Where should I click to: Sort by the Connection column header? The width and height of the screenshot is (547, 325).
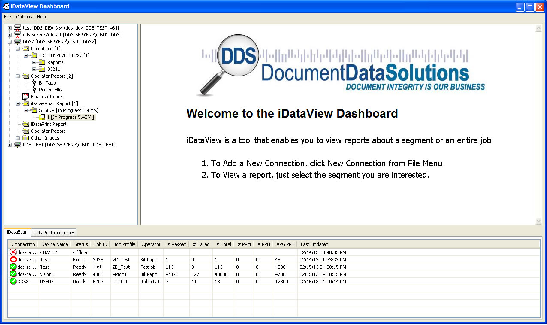[23, 244]
